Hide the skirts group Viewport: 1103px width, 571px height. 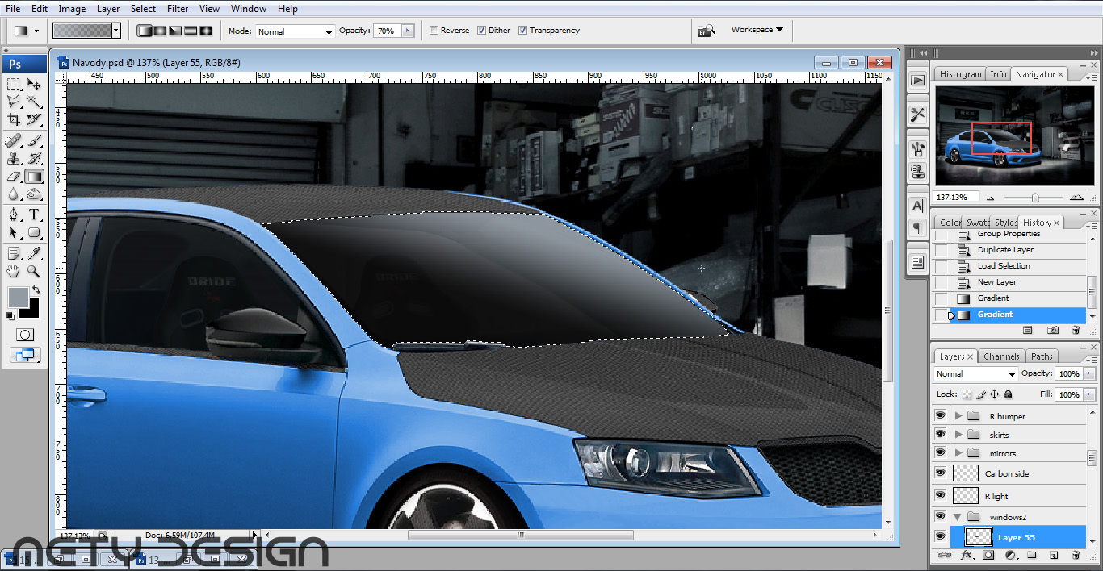click(940, 435)
